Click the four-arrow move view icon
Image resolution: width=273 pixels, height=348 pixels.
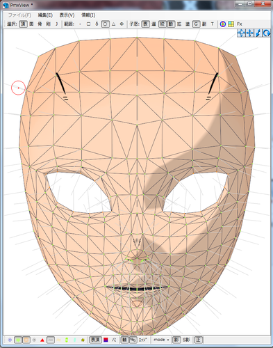click(x=249, y=33)
